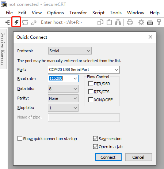The height and width of the screenshot is (169, 164).
Task: Expand the Protocol dropdown showing Serial
Action: (70, 51)
